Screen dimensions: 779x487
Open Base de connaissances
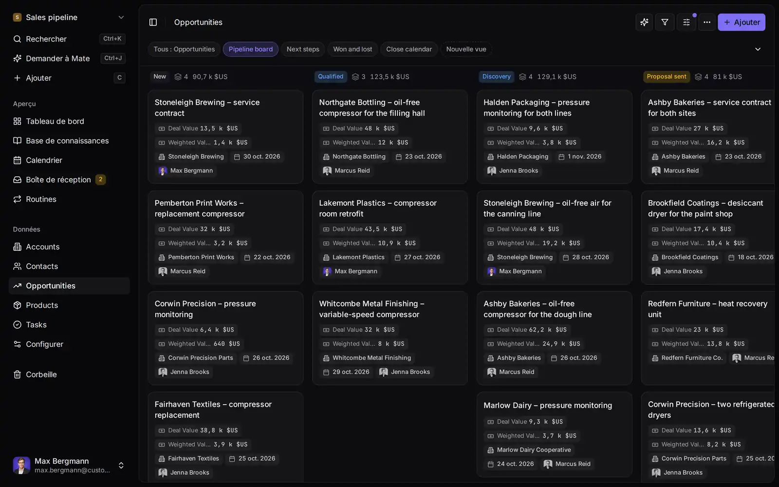[x=69, y=141]
